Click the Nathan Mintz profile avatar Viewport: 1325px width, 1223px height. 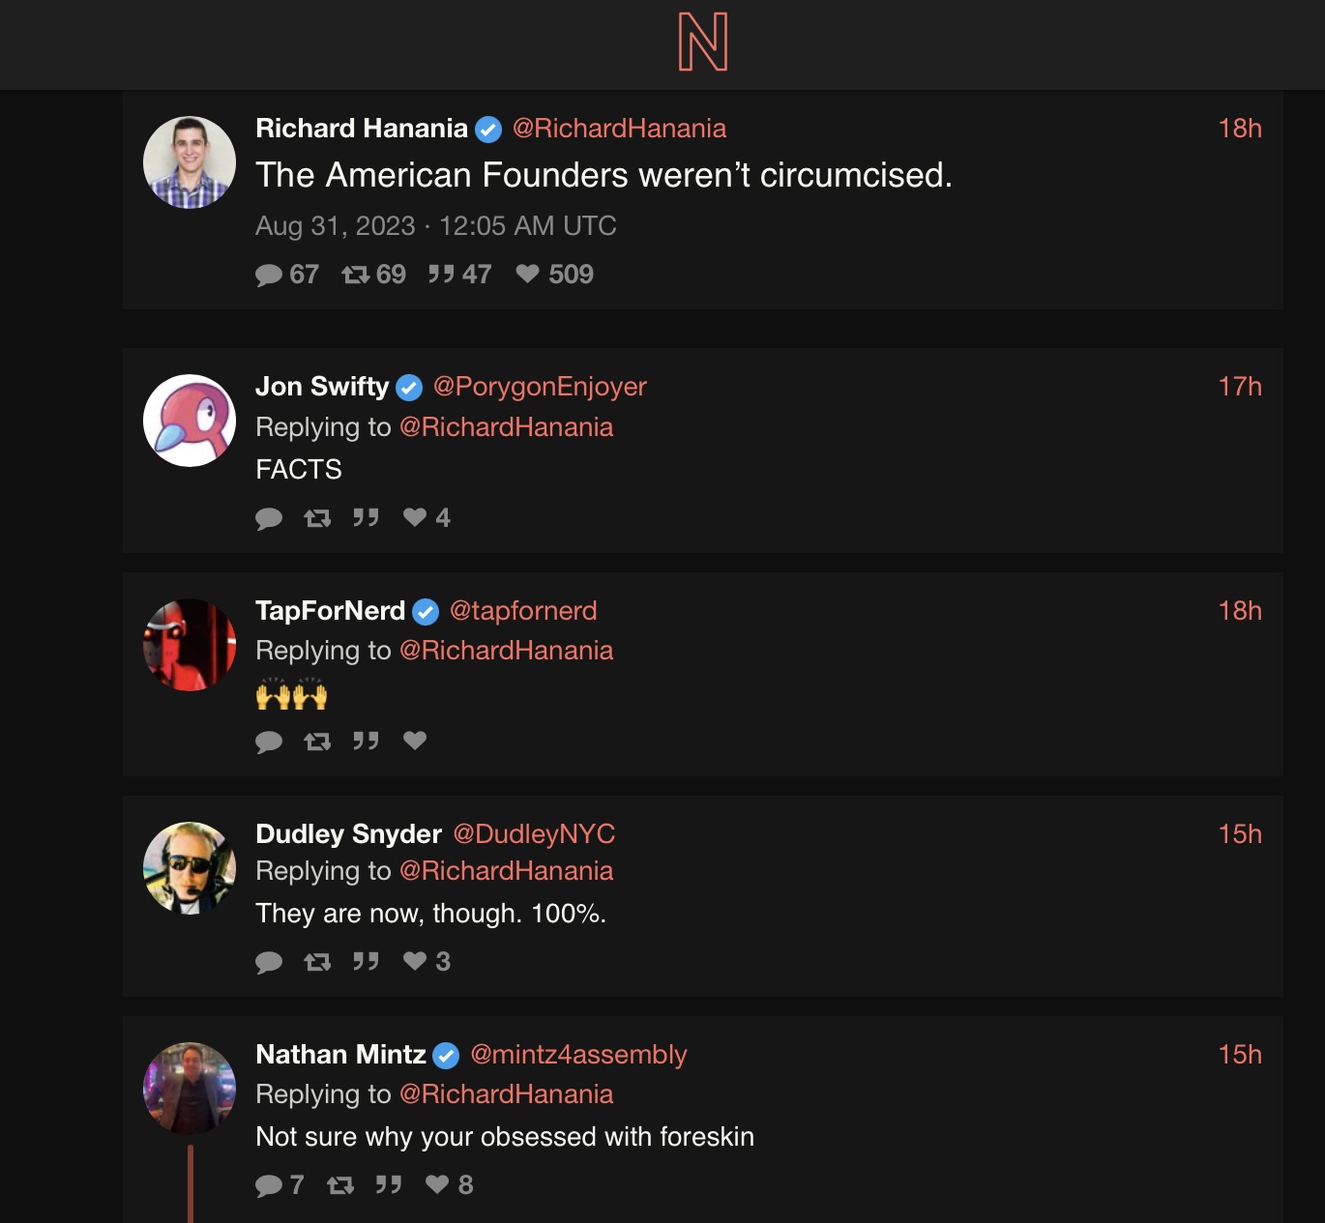(x=190, y=1088)
